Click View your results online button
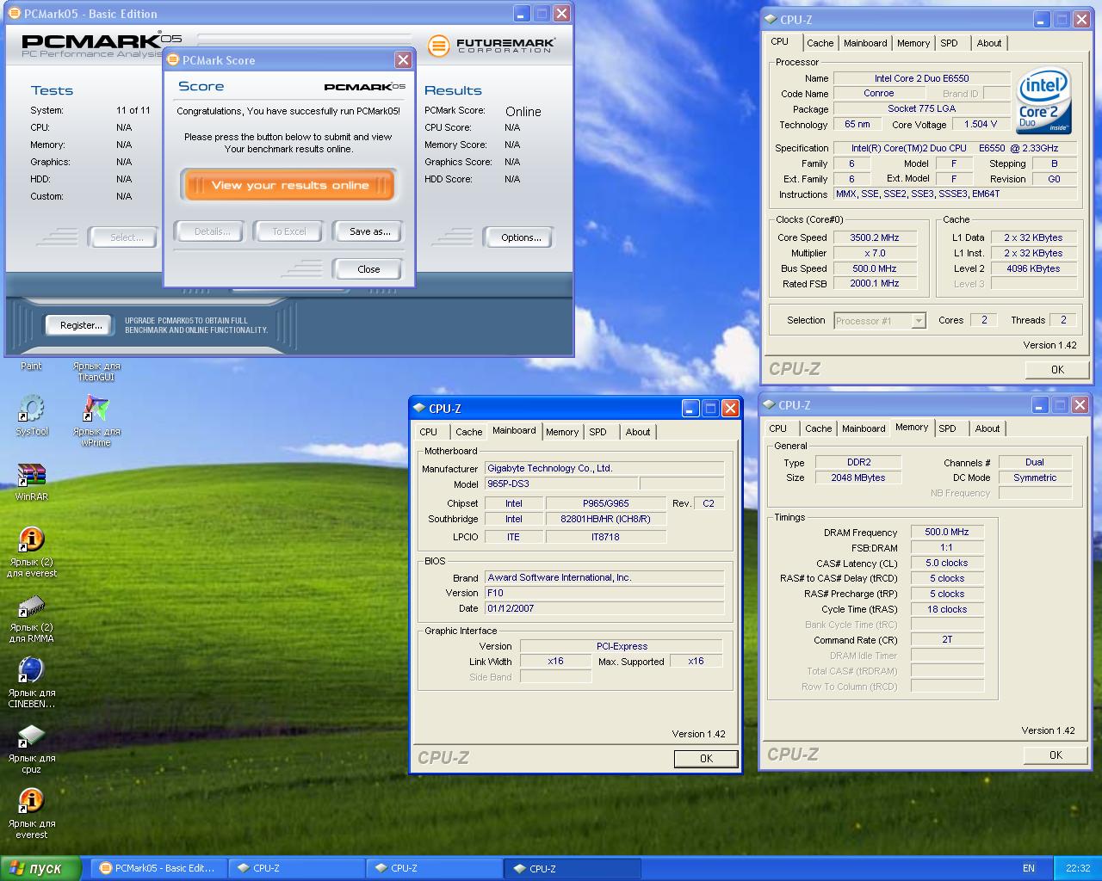 click(x=289, y=185)
